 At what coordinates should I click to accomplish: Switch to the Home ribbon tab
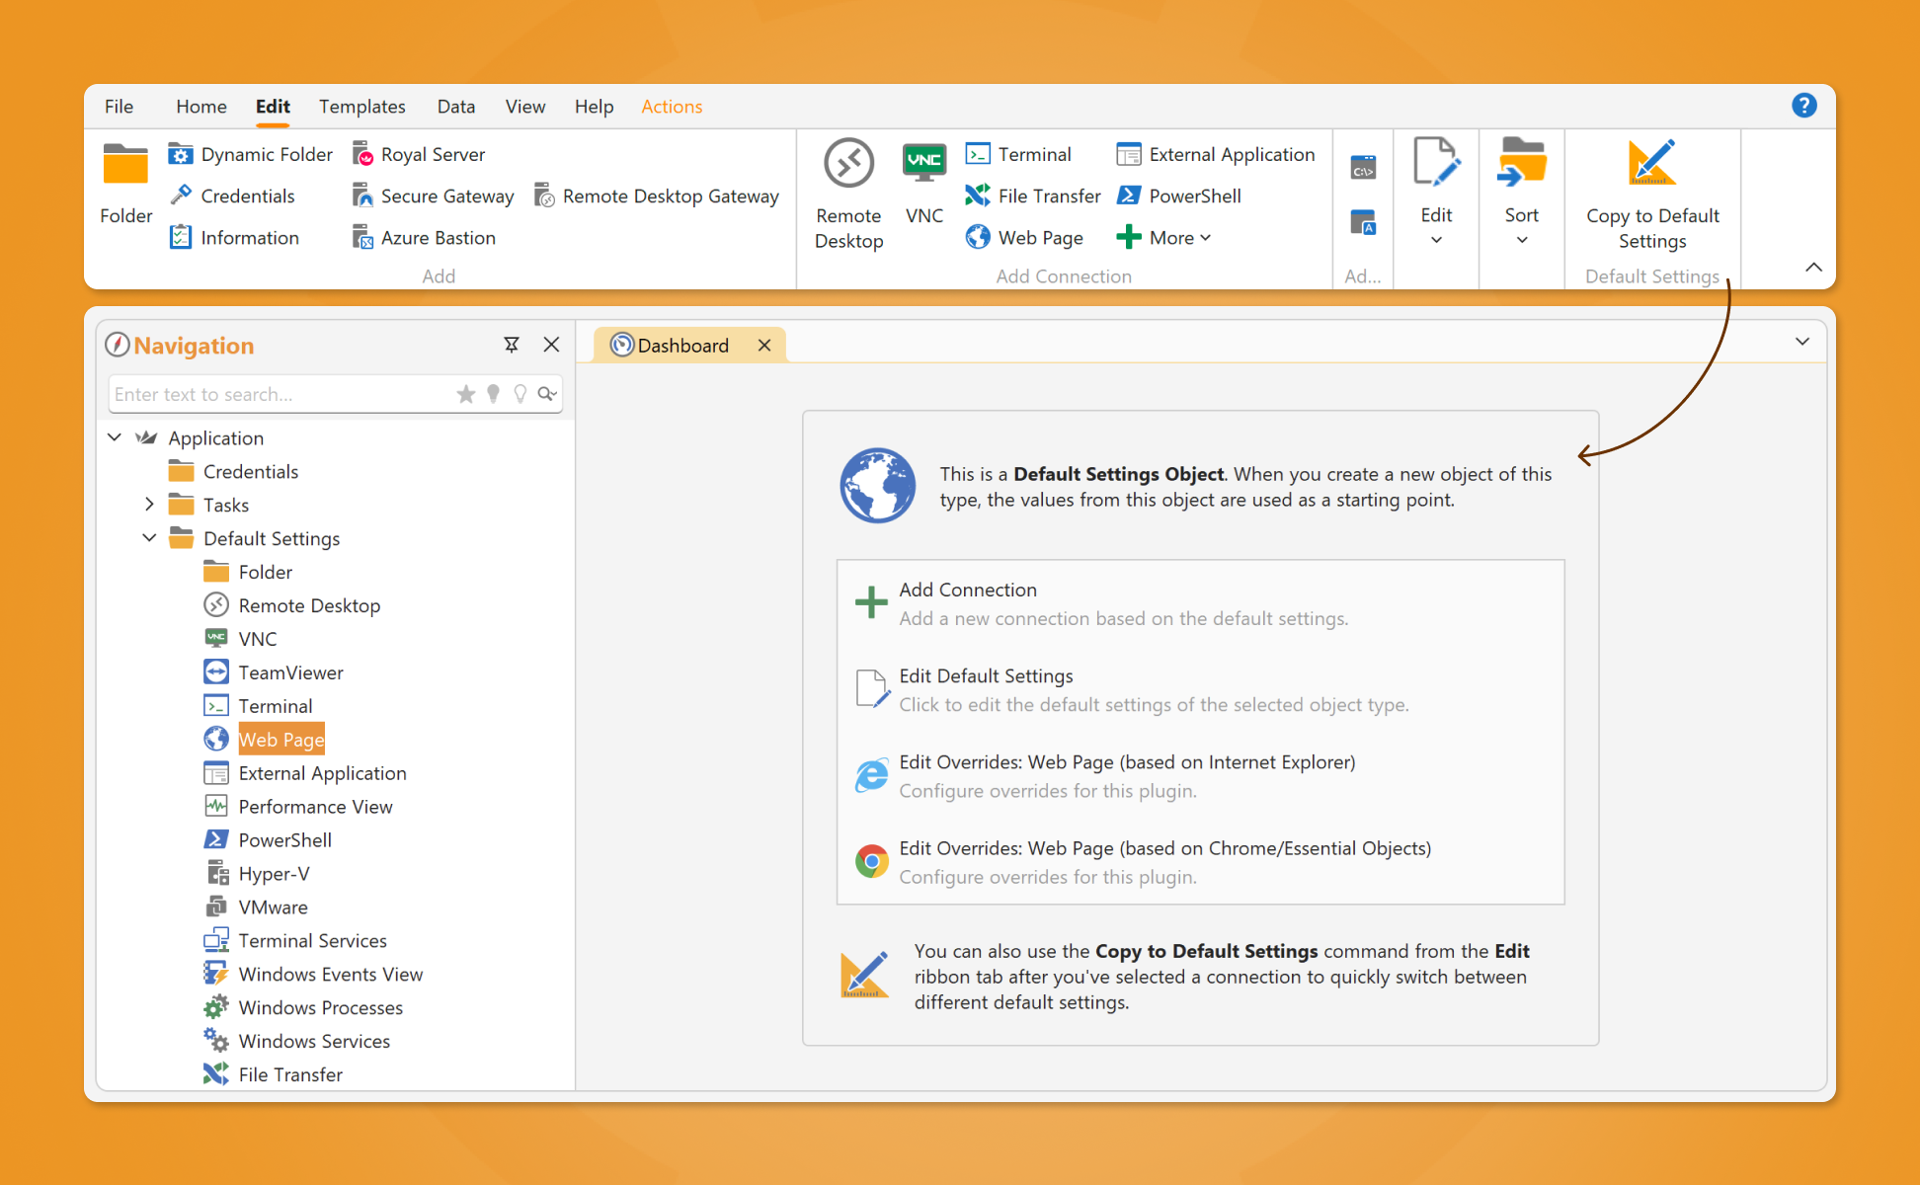(200, 107)
